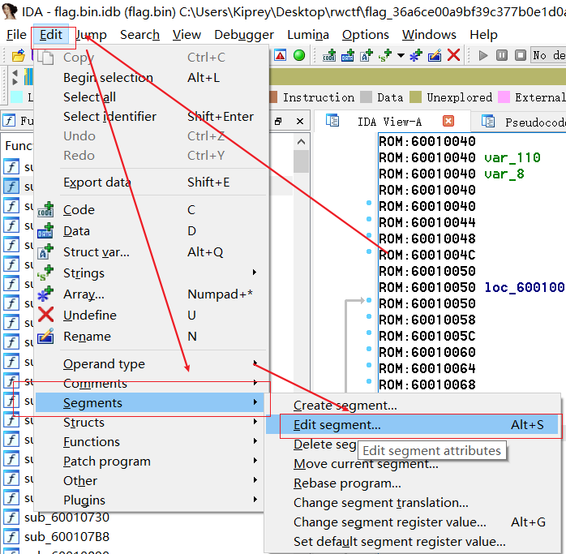
Task: Click the open file folder icon
Action: [18, 55]
